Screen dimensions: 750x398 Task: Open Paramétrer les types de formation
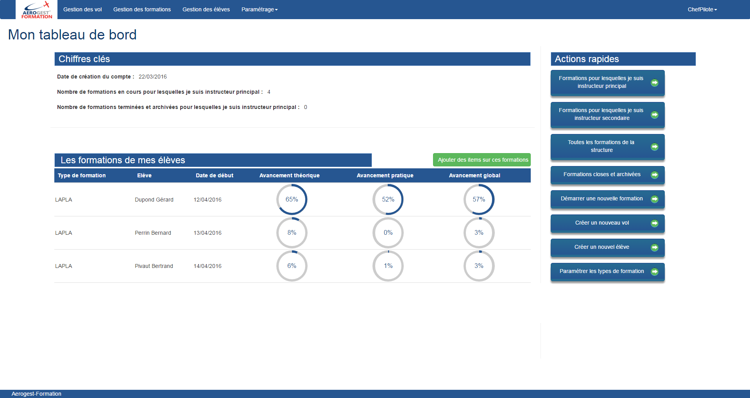[x=607, y=272]
